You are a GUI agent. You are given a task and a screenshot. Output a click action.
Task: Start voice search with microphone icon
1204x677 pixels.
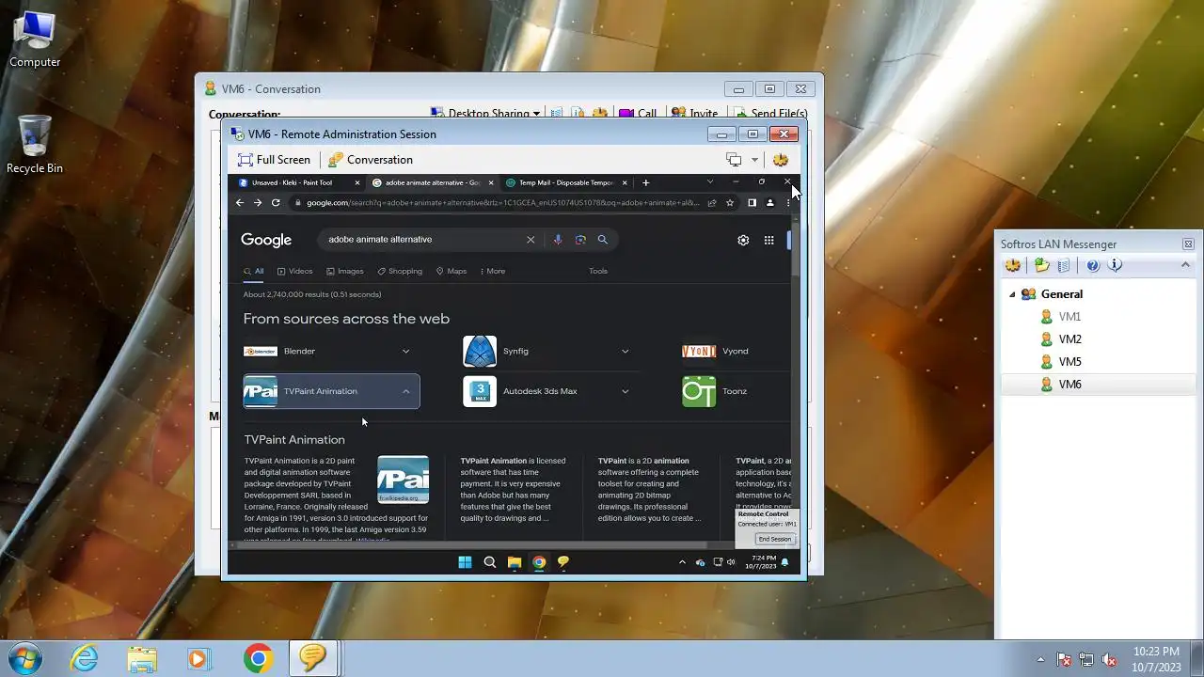[558, 240]
